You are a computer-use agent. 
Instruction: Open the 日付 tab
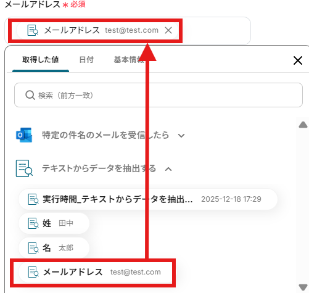(x=86, y=60)
